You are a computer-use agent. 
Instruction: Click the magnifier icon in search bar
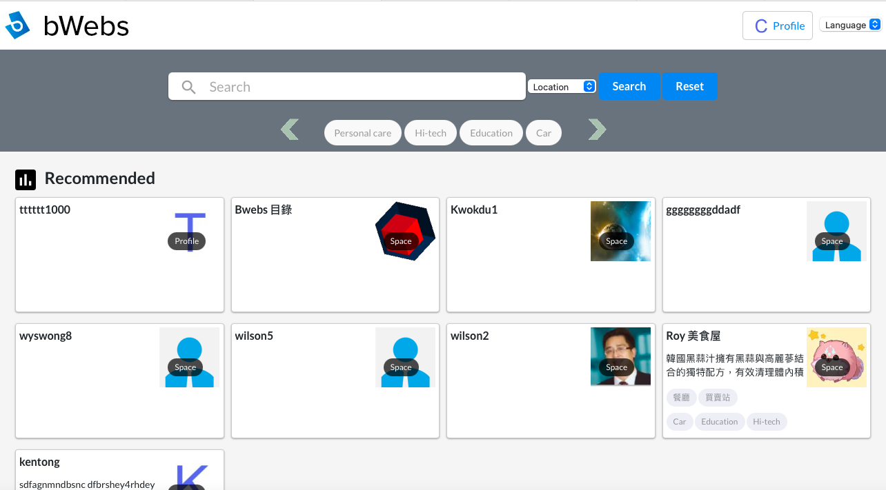click(x=188, y=87)
